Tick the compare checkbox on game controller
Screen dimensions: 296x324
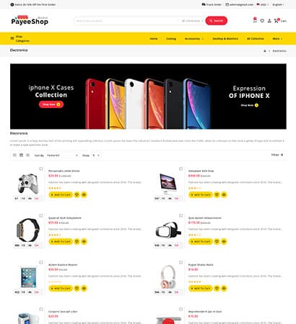[x=41, y=168]
